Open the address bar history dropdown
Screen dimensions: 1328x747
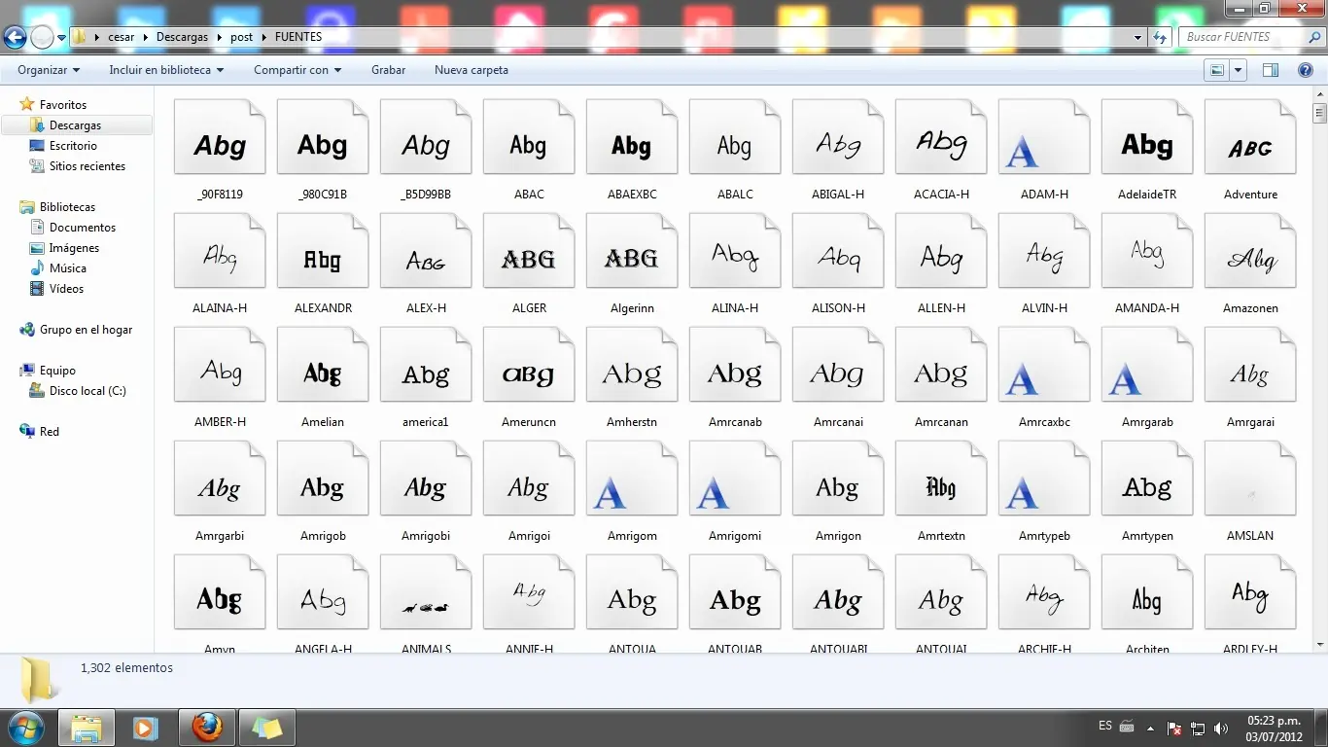(x=1138, y=37)
